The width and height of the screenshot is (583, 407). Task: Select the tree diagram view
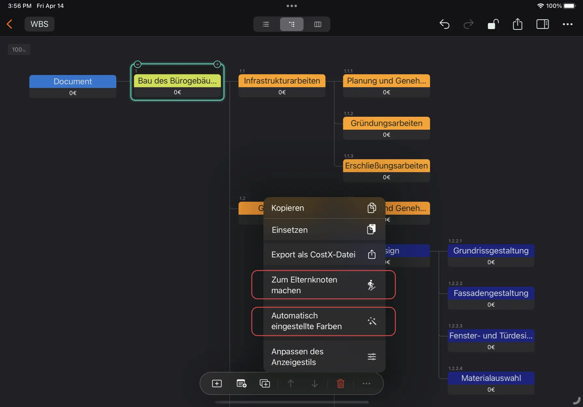292,24
